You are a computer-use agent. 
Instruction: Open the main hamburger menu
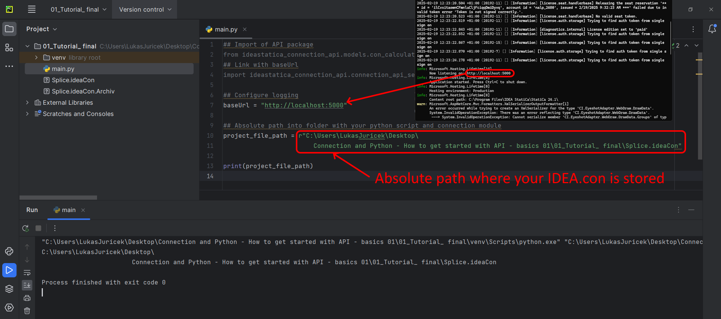click(x=32, y=9)
